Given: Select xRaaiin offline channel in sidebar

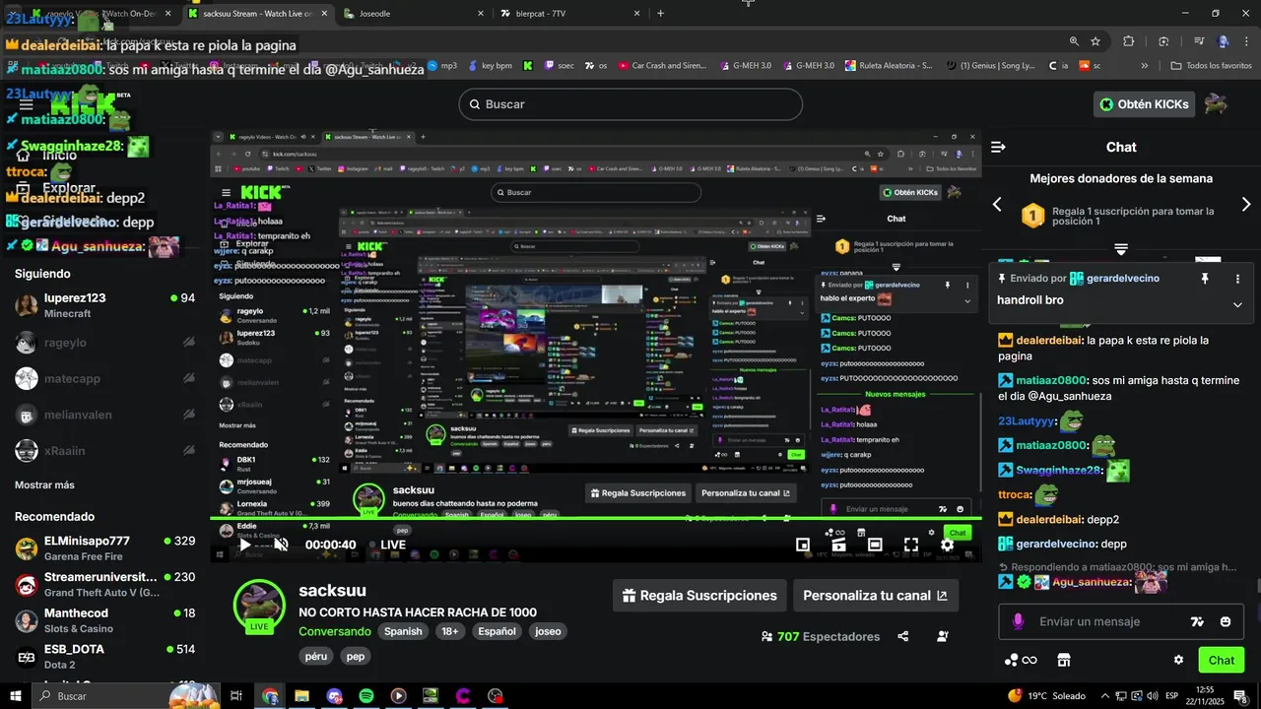Looking at the screenshot, I should [x=105, y=451].
